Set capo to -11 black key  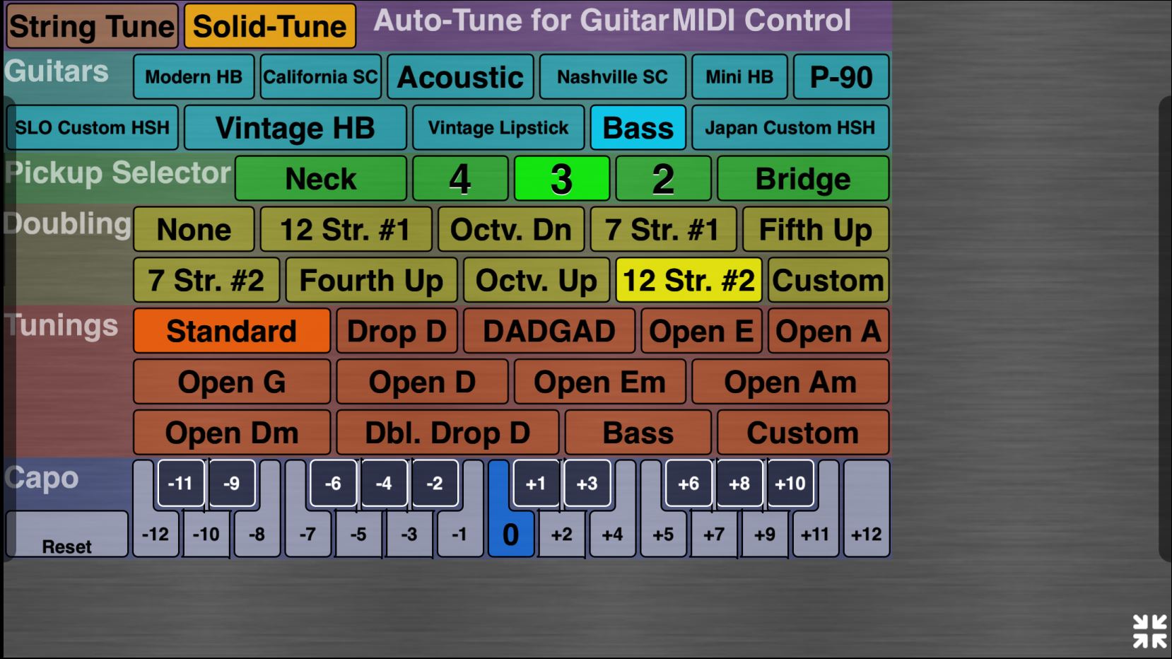point(181,483)
